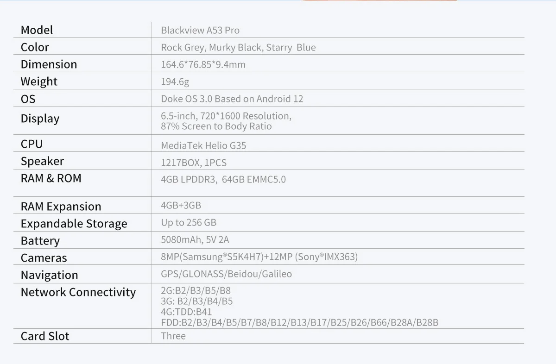Select the Display row label
Viewport: 556px width, 364px height.
[x=40, y=119]
